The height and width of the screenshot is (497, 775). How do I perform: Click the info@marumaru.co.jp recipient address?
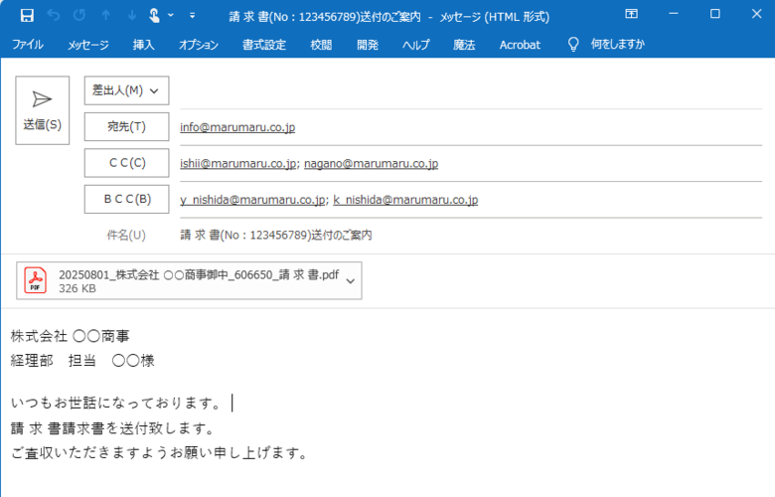237,127
